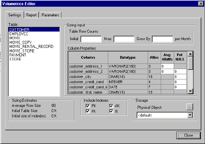Select the customer_address_1 row name
205x144 pixels.
[x=88, y=66]
